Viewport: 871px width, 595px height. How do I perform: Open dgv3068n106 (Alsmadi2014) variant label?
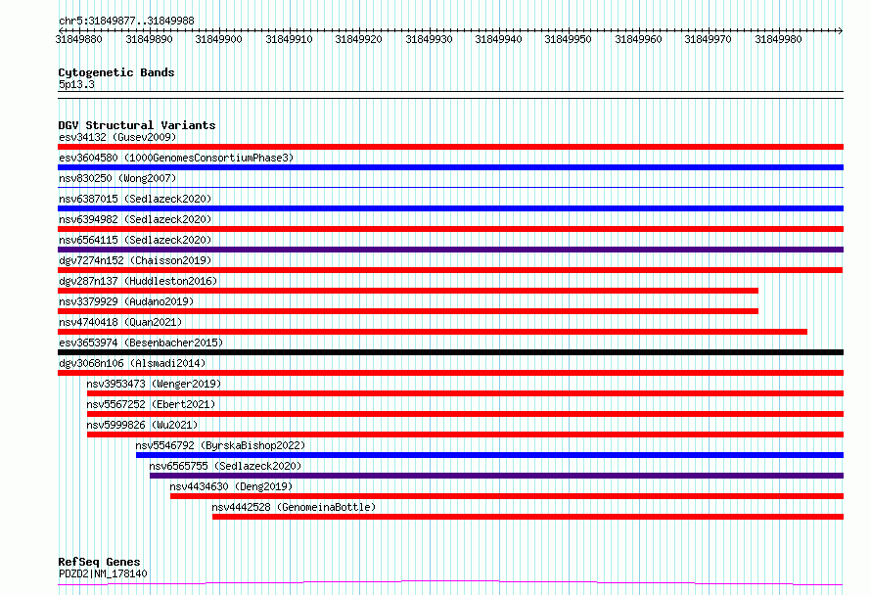click(x=132, y=363)
